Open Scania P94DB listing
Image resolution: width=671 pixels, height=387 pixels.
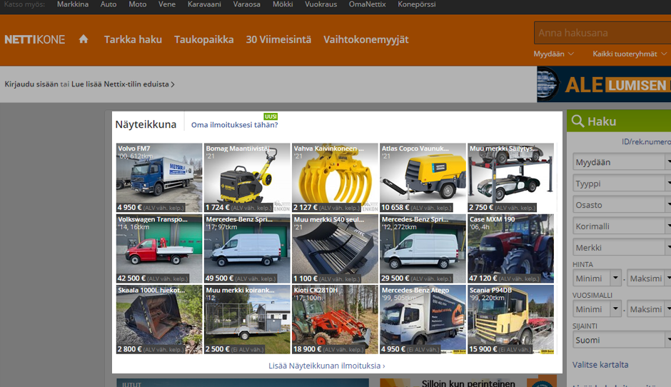click(x=510, y=319)
